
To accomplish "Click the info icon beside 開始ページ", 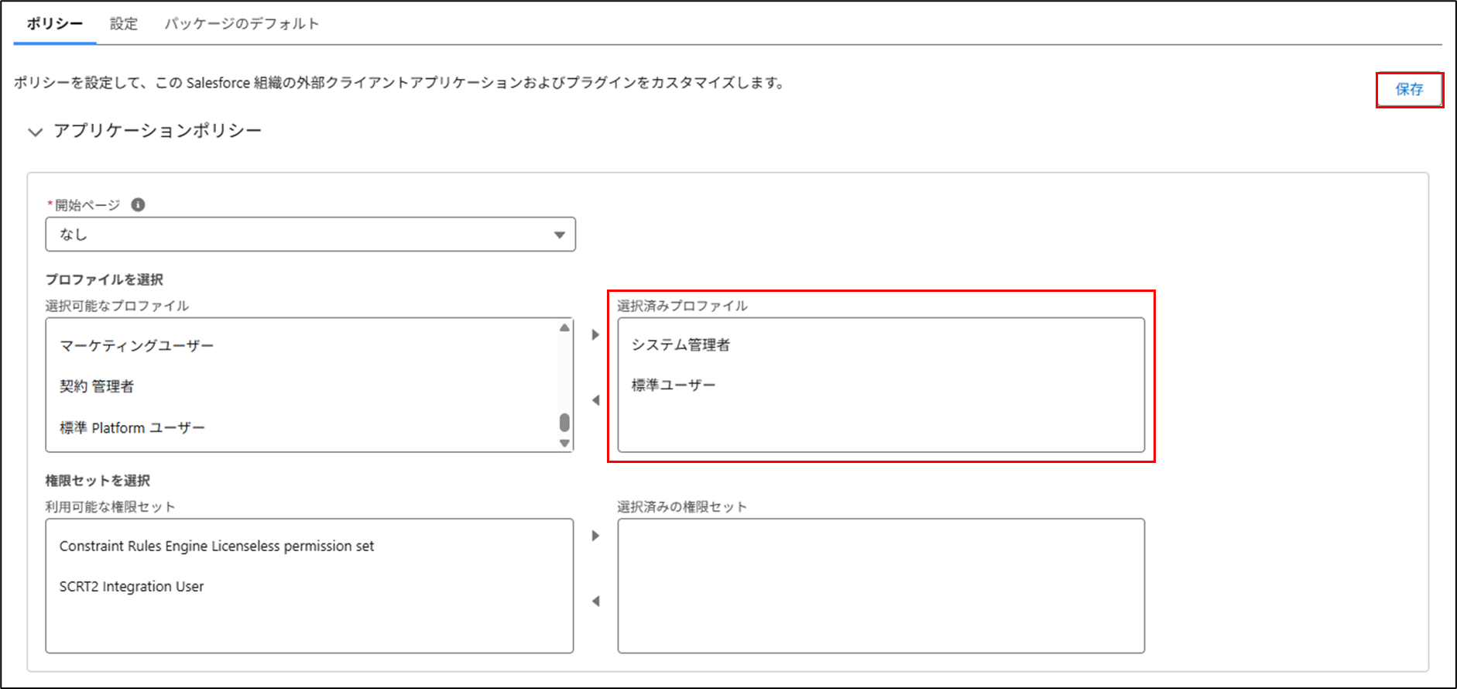I will coord(138,205).
